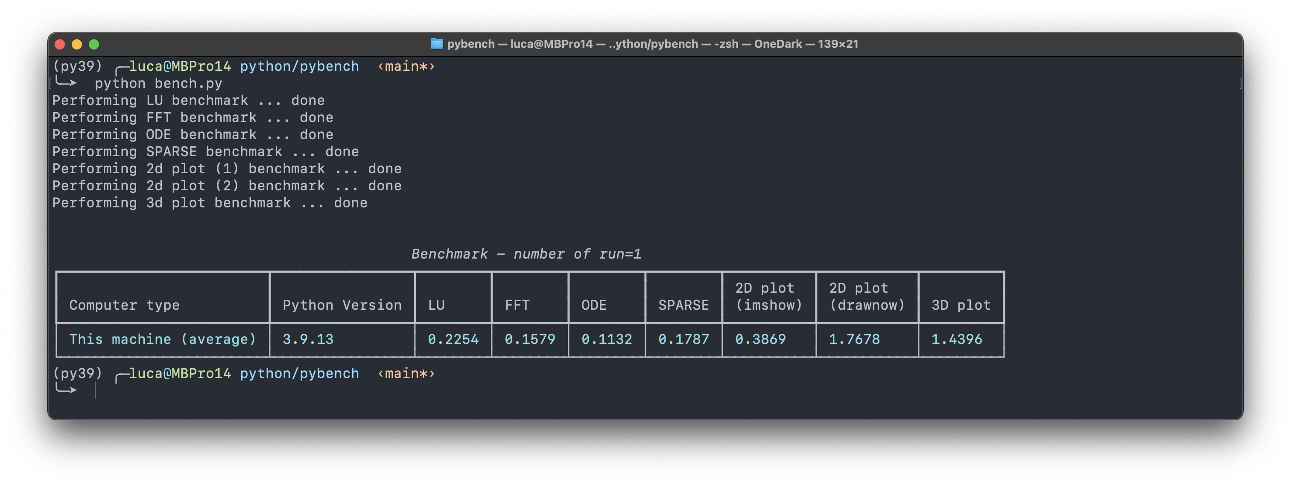The image size is (1291, 483).
Task: Click the 3D plot value 1.4396
Action: point(956,339)
